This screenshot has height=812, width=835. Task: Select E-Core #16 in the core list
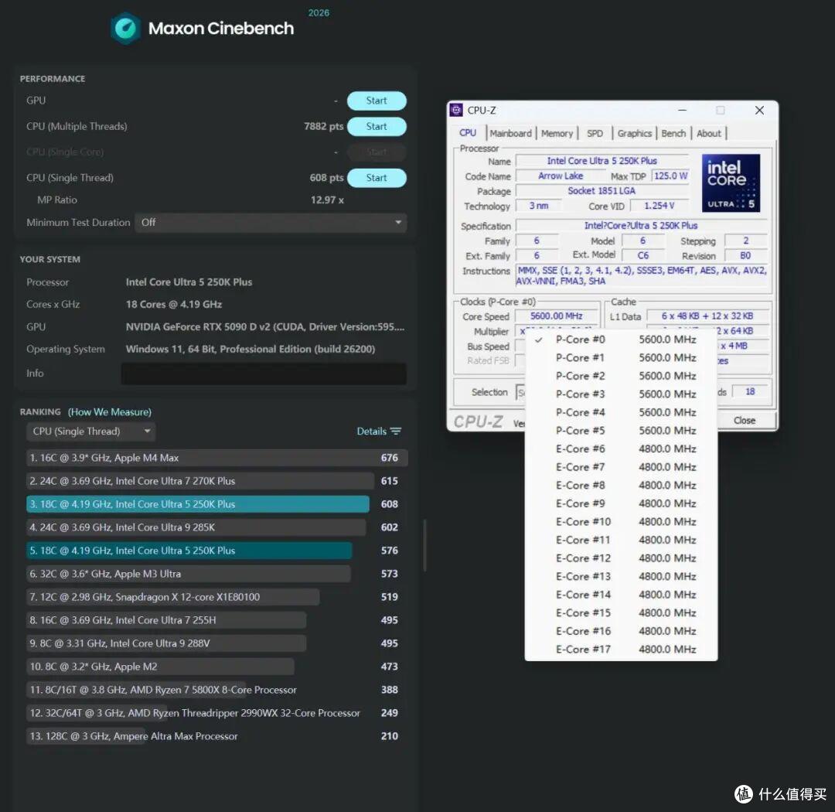click(x=621, y=631)
